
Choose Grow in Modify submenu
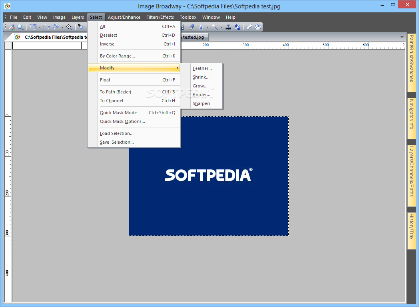click(x=202, y=86)
